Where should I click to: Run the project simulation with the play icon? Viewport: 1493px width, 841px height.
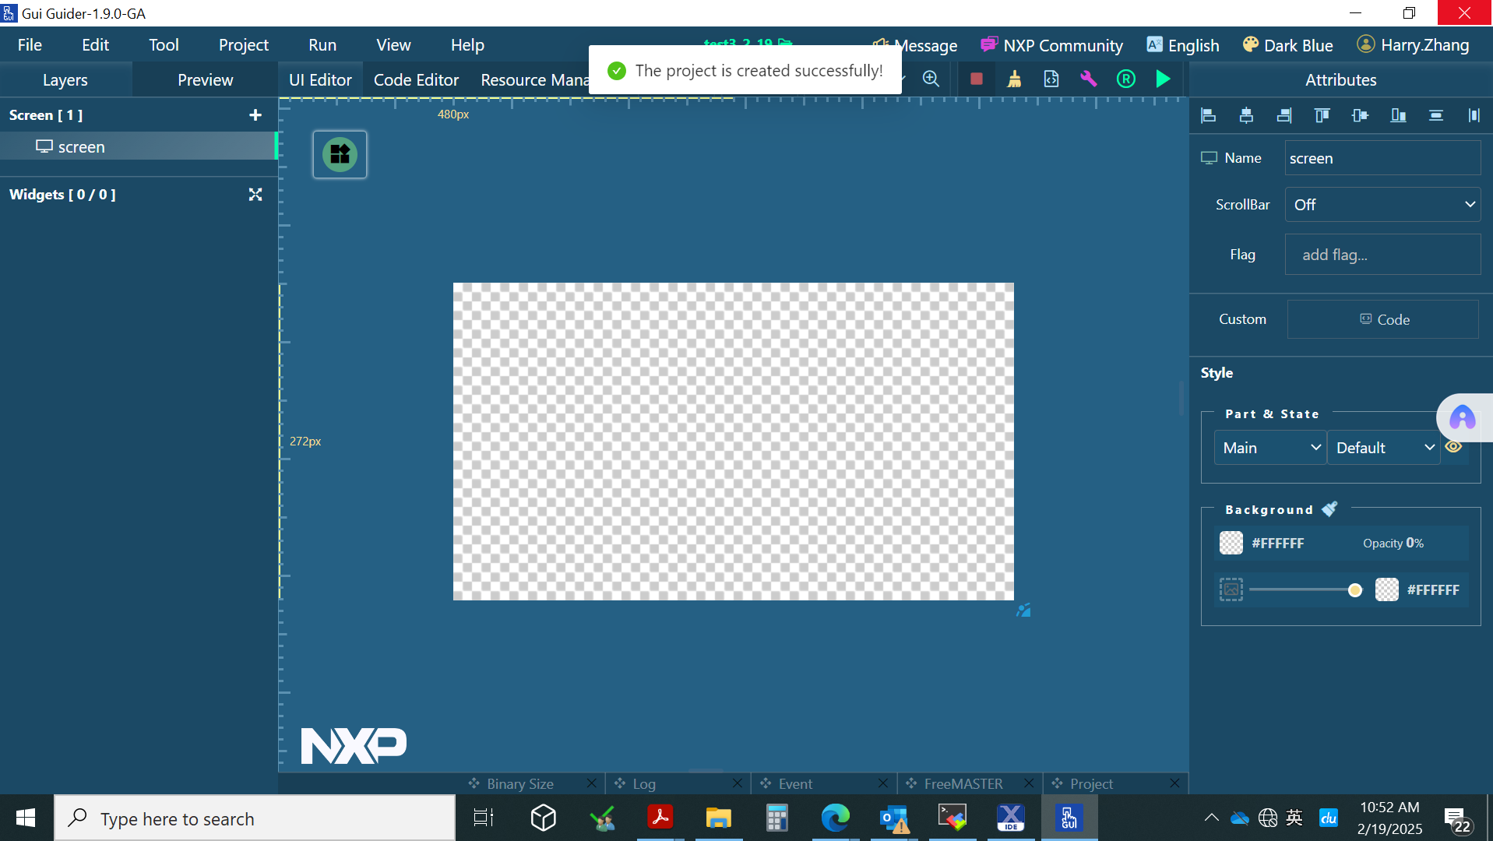[x=1163, y=79]
